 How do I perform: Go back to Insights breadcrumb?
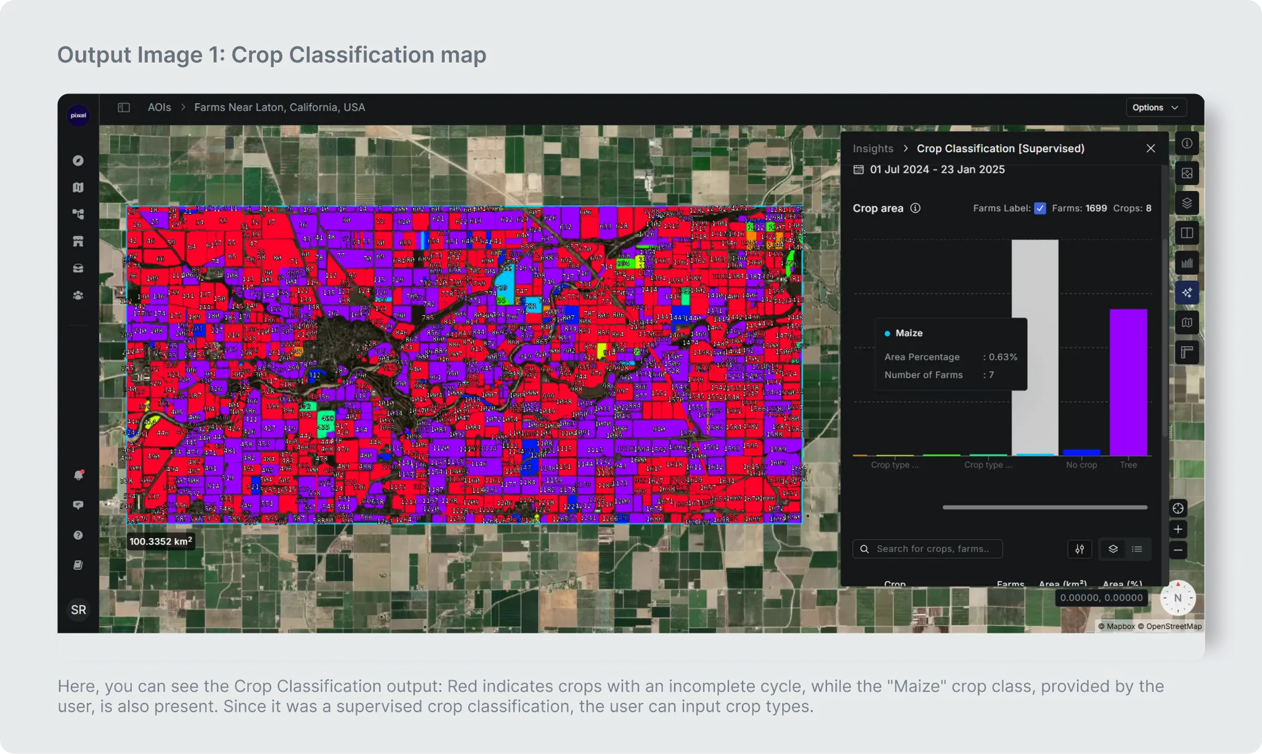[873, 148]
